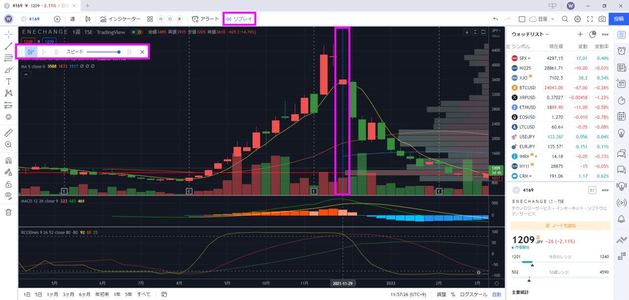Image resolution: width=629 pixels, height=300 pixels.
Task: Open the layout selection square icon
Action: [x=522, y=19]
